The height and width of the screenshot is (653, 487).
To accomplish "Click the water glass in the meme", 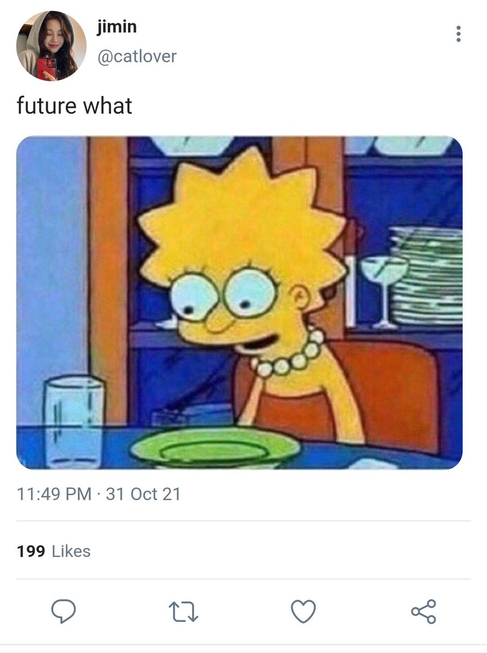I will [x=75, y=421].
